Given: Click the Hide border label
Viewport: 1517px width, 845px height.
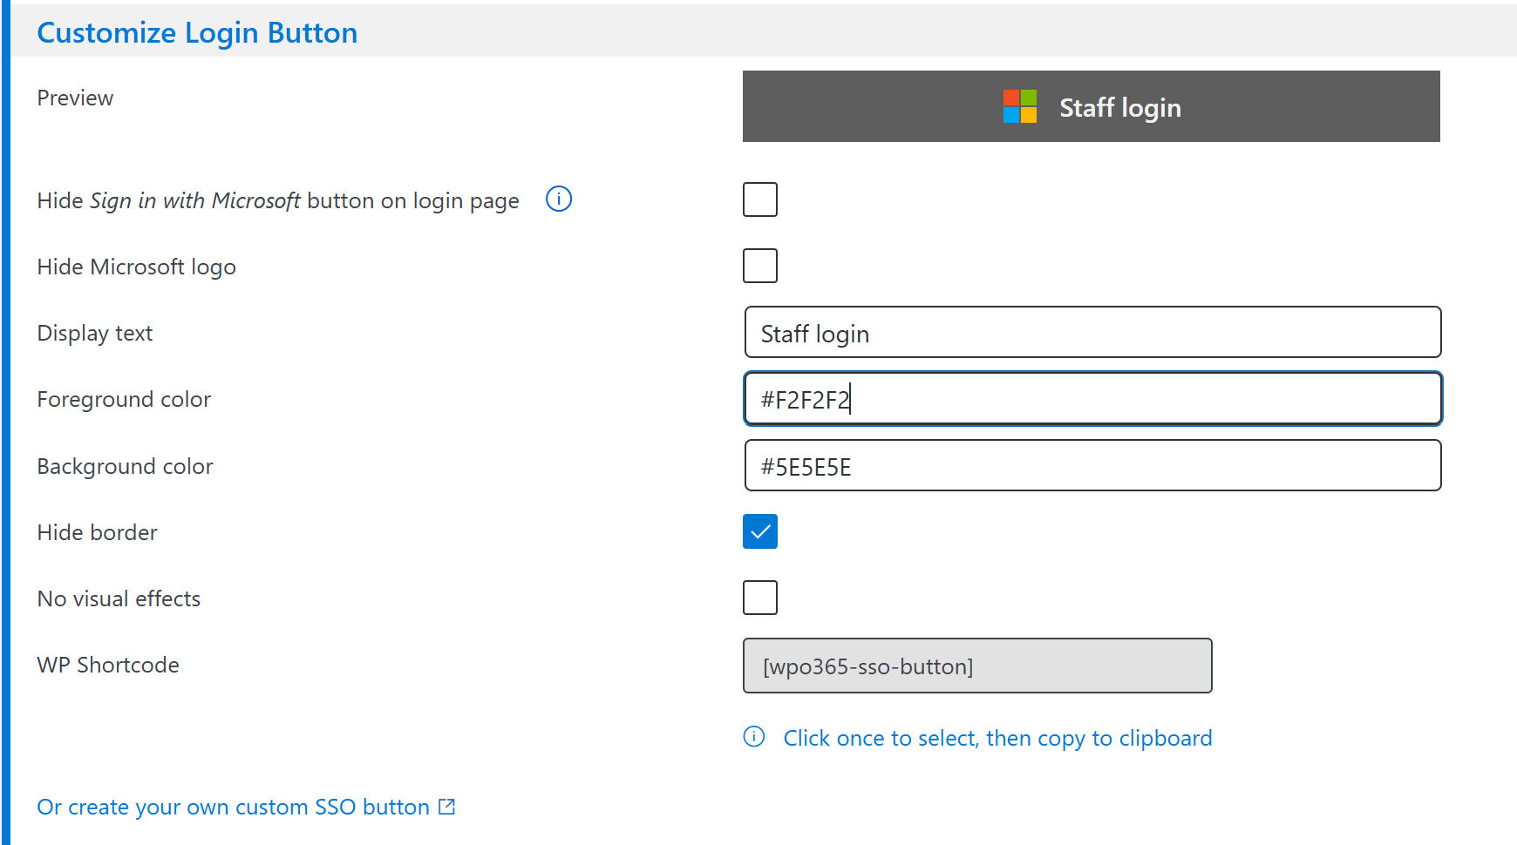Looking at the screenshot, I should (98, 532).
